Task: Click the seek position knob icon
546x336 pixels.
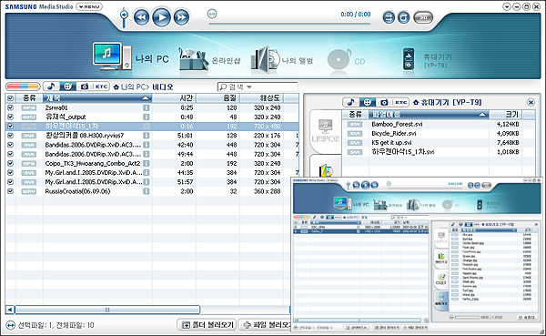Action: click(212, 14)
